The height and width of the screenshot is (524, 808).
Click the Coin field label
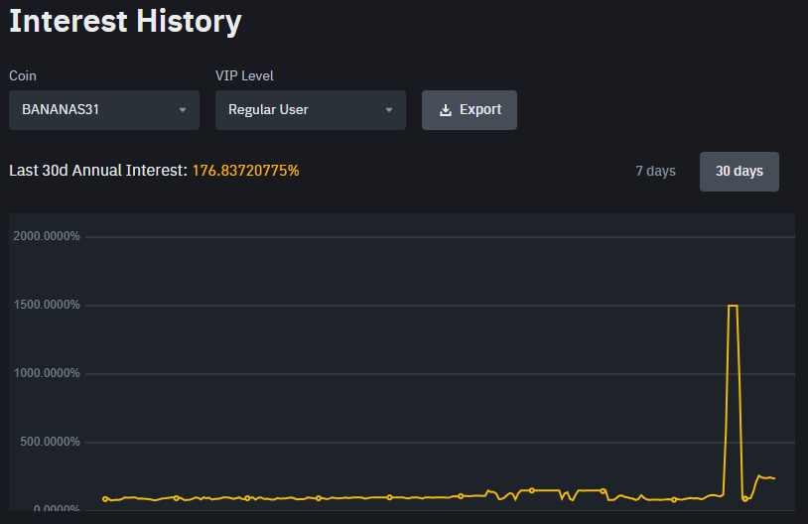pyautogui.click(x=23, y=75)
